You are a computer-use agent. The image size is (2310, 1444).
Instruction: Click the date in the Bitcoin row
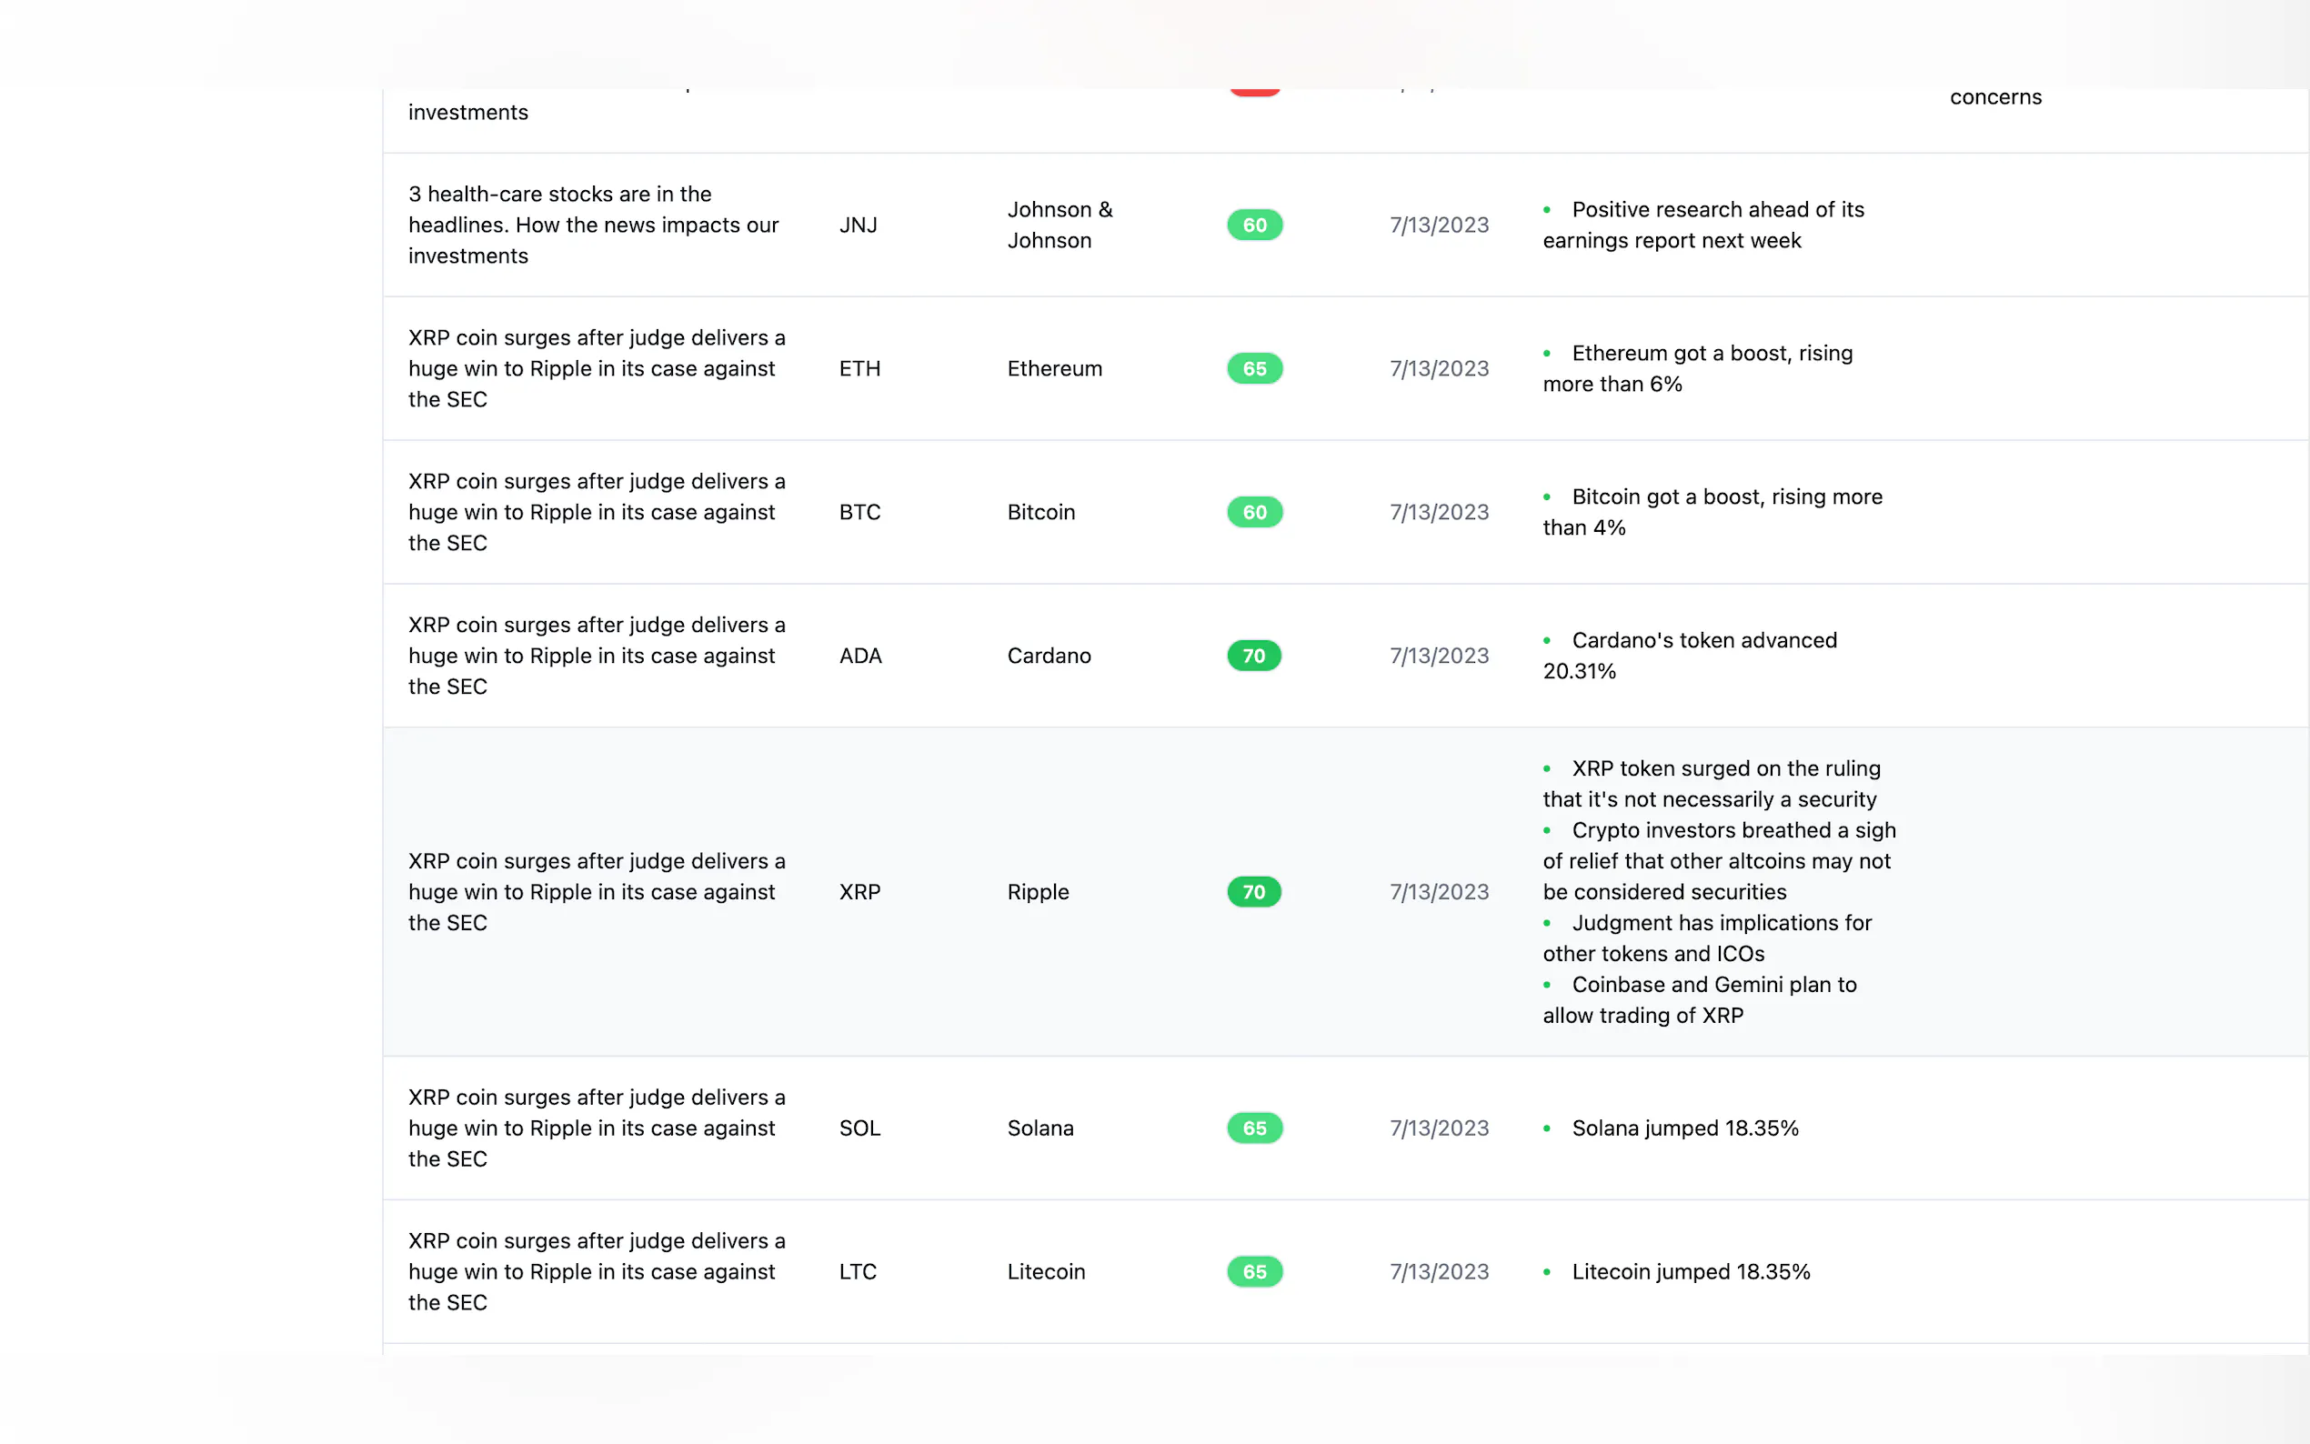(x=1438, y=512)
